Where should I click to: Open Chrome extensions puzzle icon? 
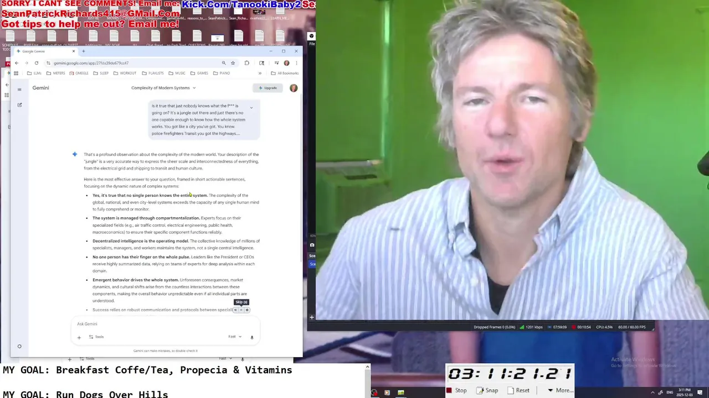(x=246, y=63)
